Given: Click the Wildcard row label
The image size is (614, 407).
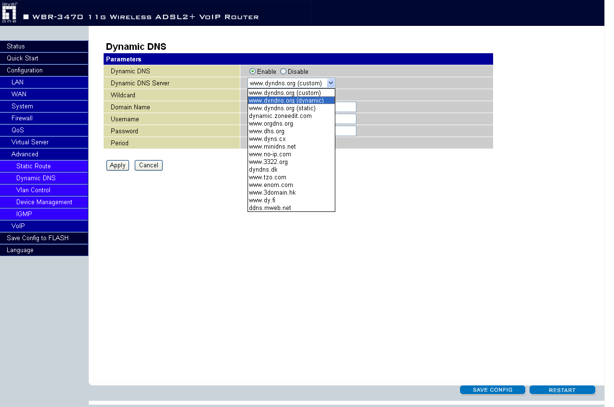Looking at the screenshot, I should pos(123,95).
